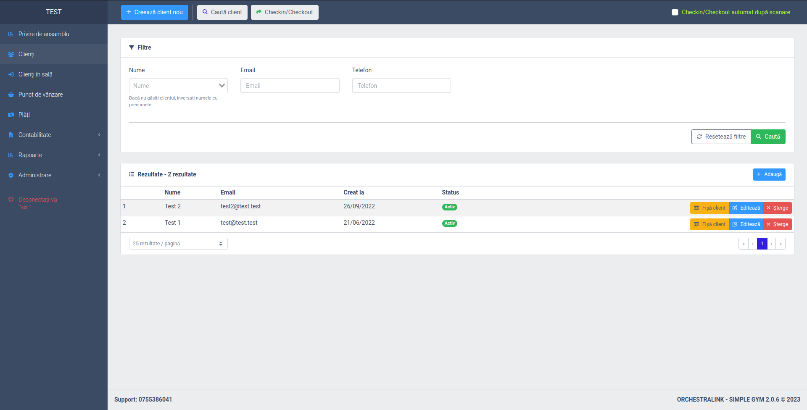Click the Clienți sidebar users icon
Screen dimensions: 807x410
[11, 54]
